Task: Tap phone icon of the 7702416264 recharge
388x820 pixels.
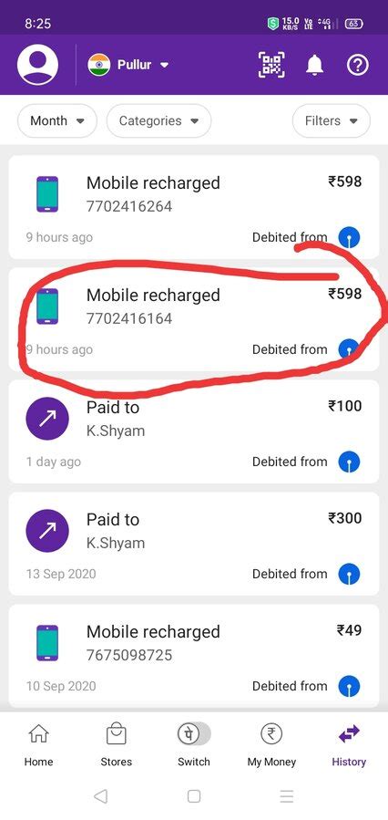Action: [x=47, y=194]
